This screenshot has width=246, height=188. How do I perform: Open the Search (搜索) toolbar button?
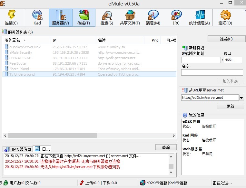coord(107,18)
